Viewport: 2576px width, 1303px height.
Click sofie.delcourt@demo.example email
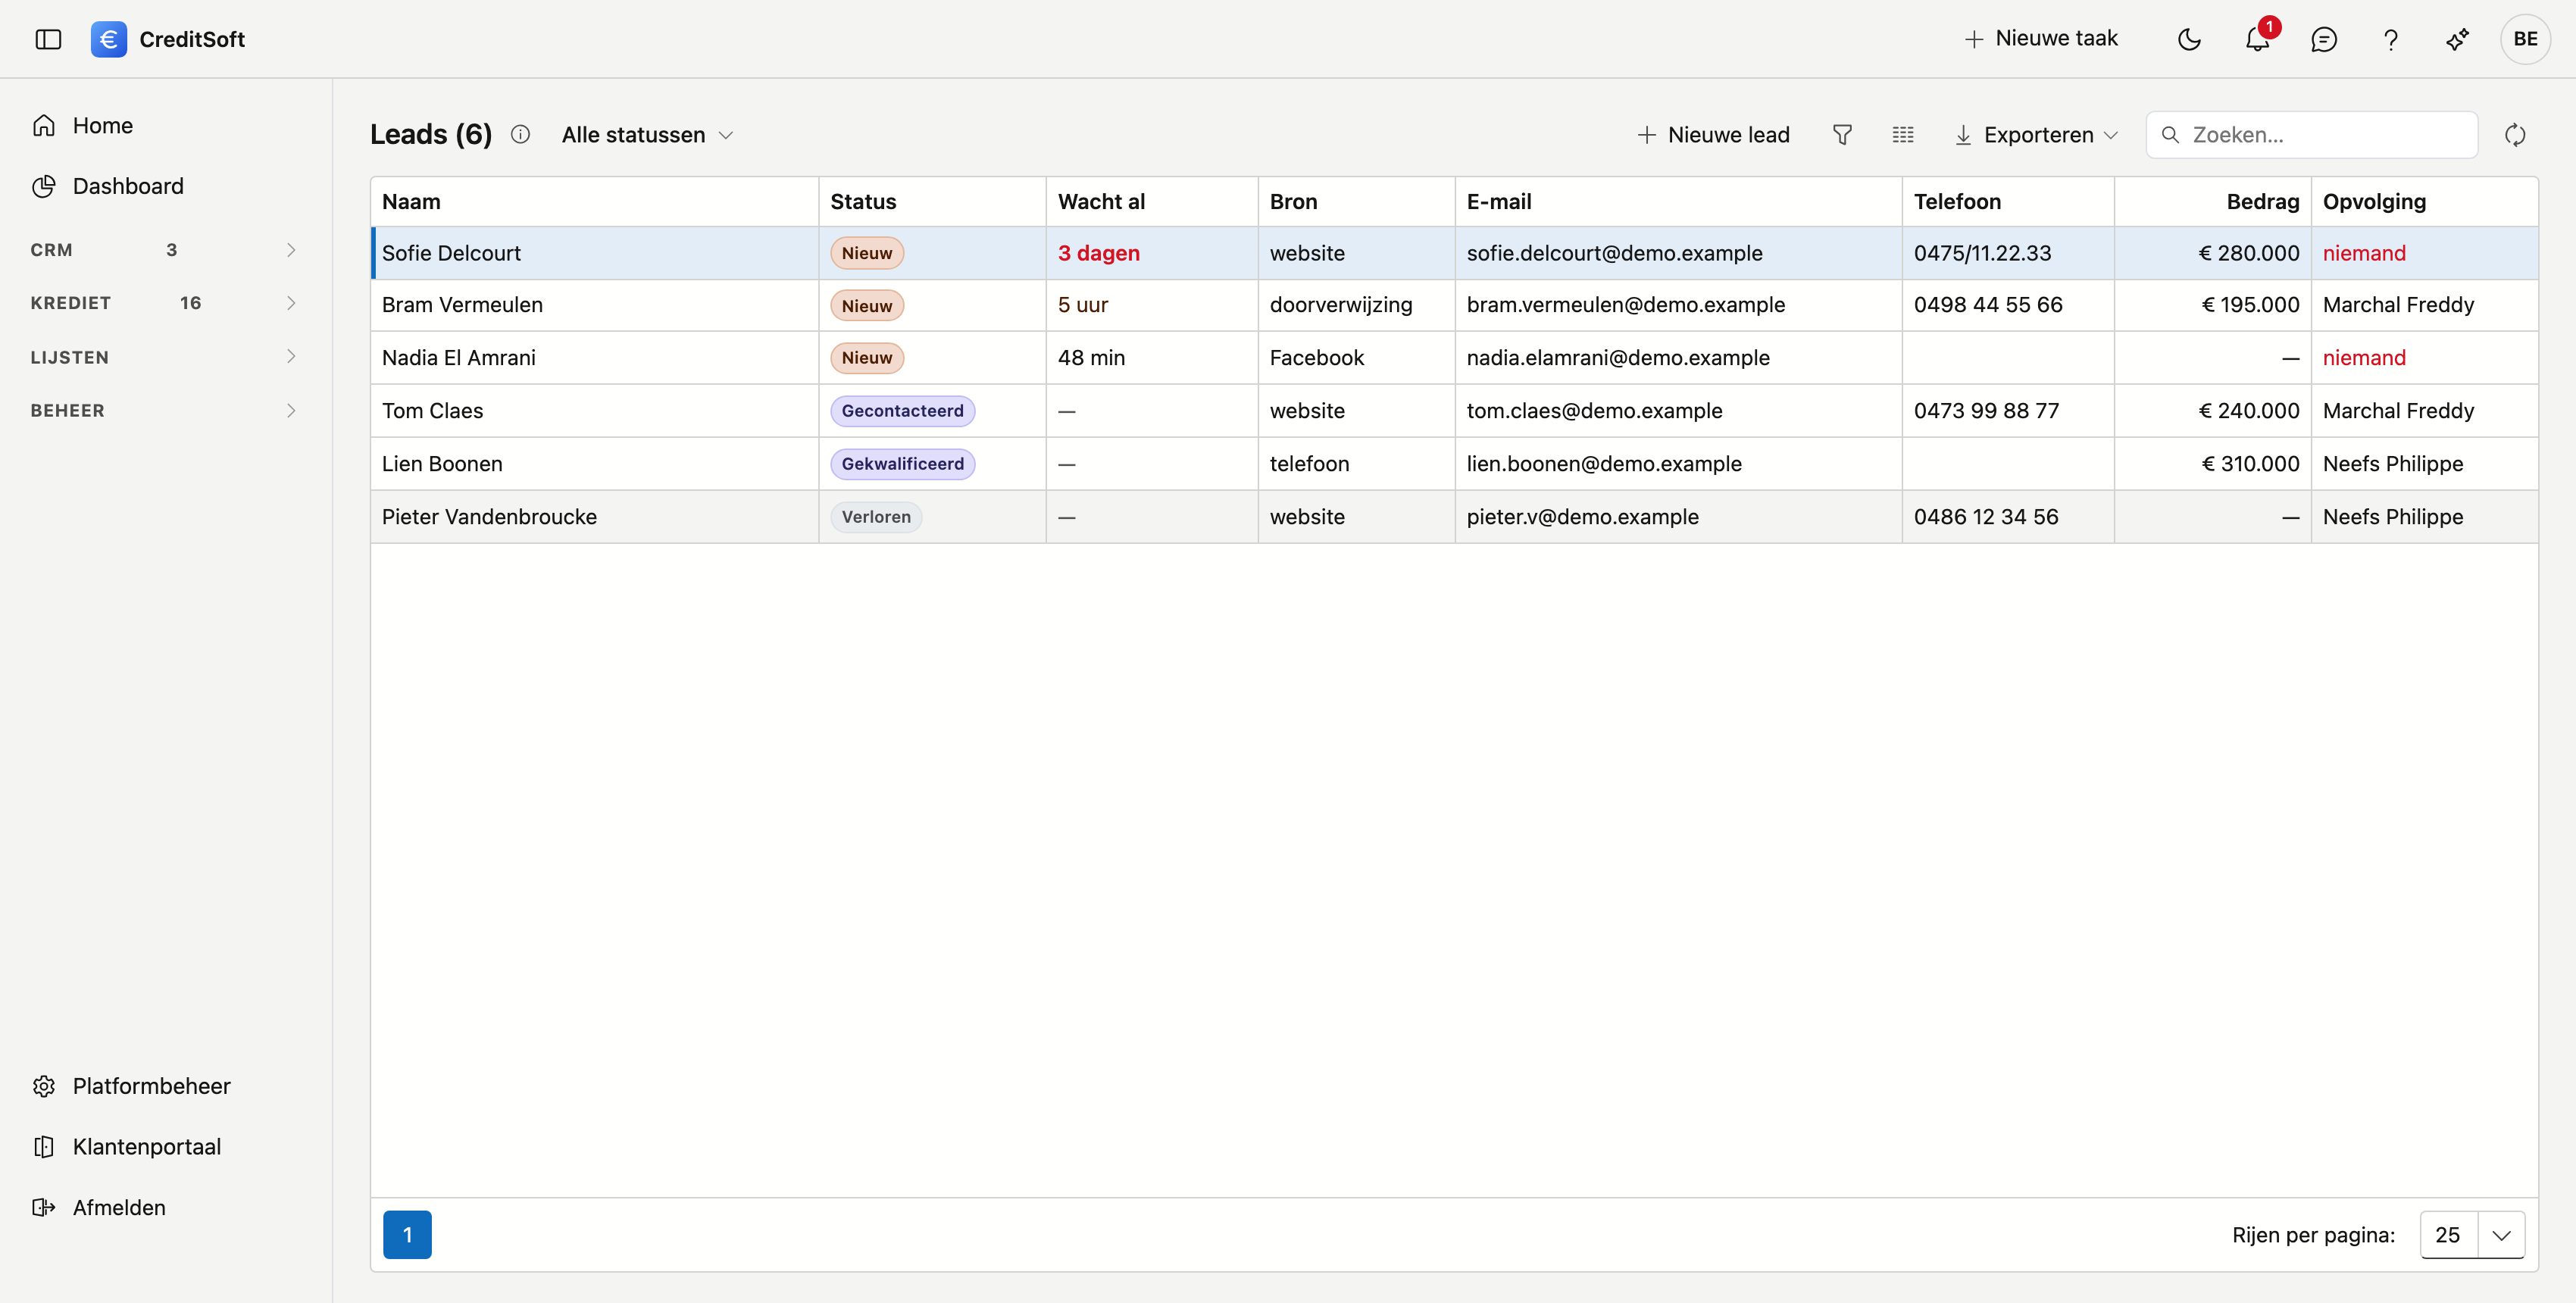tap(1614, 253)
